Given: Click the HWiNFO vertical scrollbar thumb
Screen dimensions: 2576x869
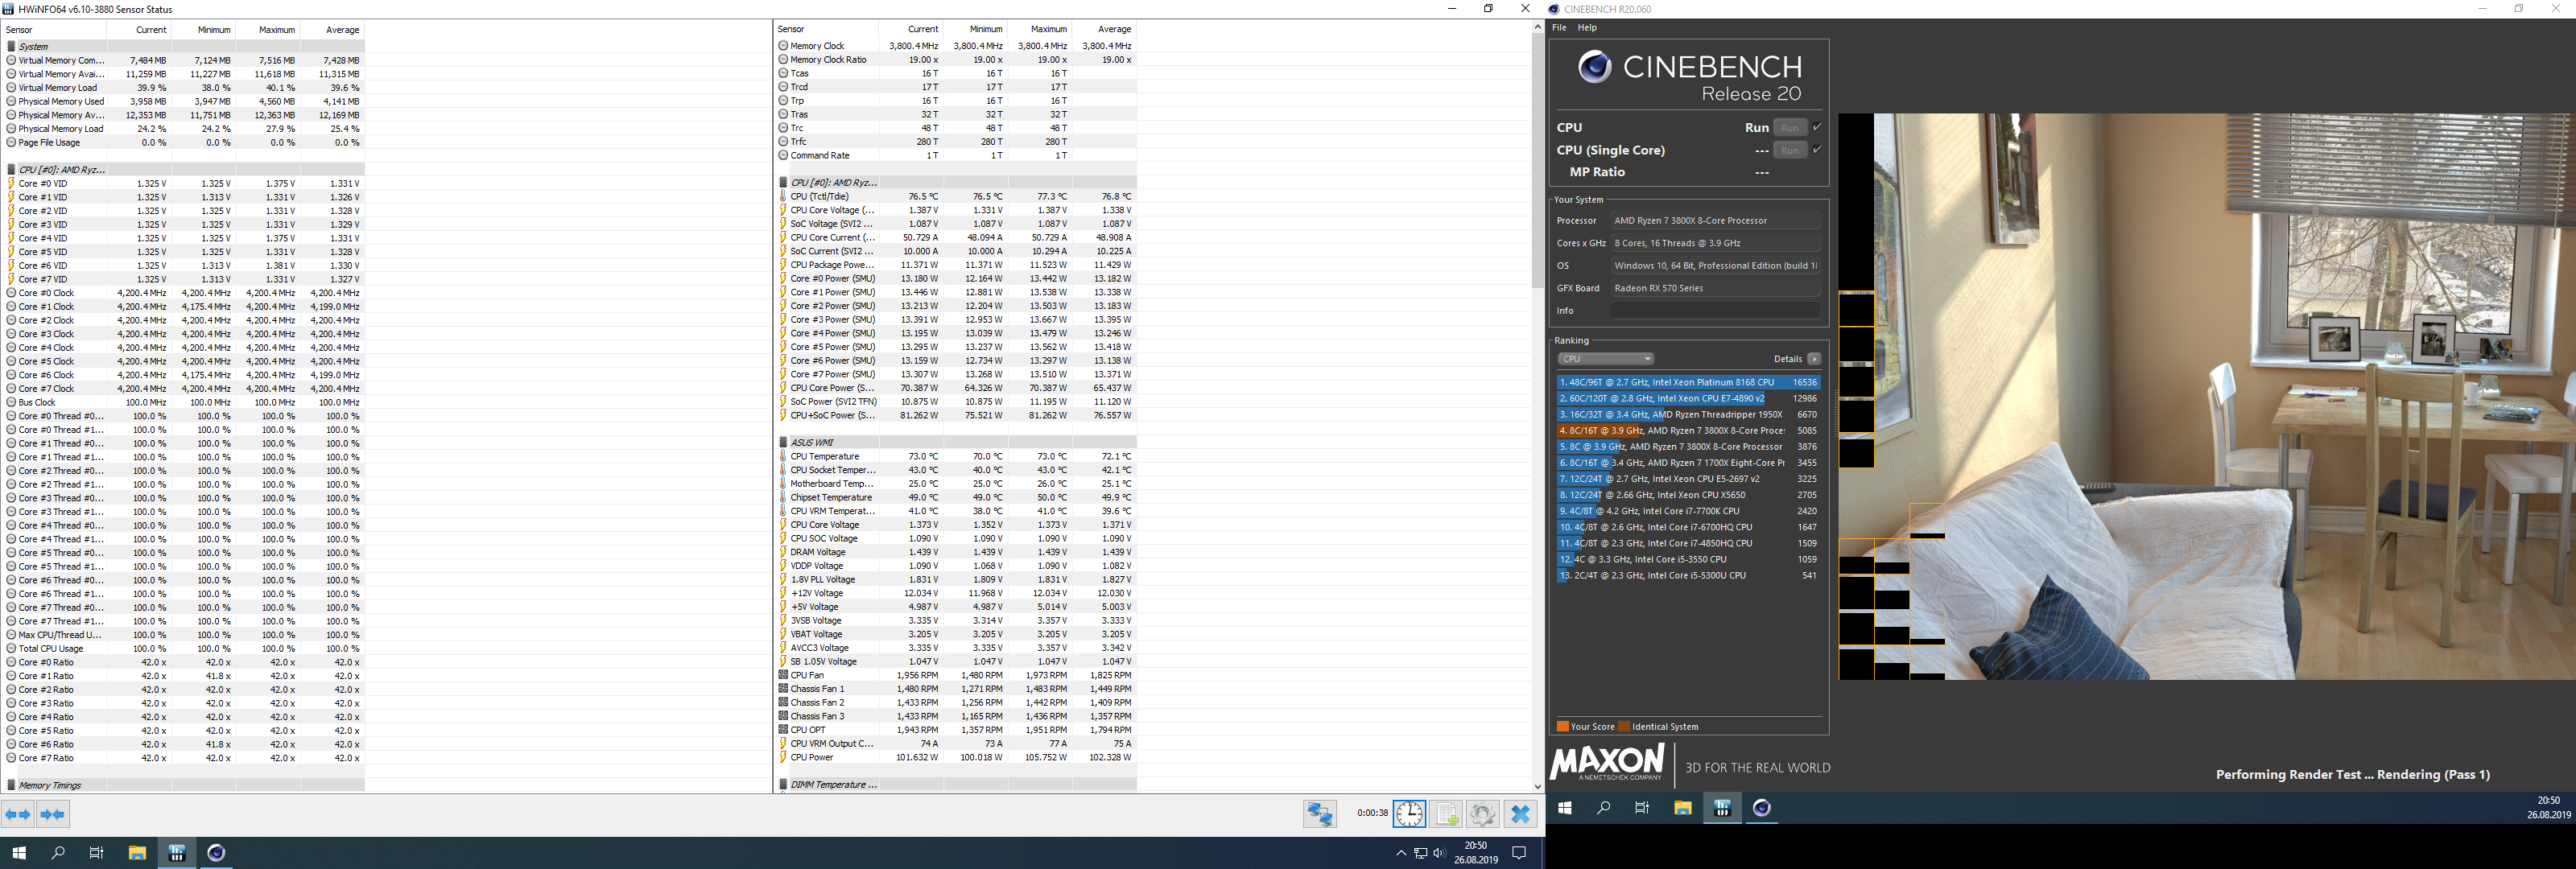Looking at the screenshot, I should pos(1538,160).
